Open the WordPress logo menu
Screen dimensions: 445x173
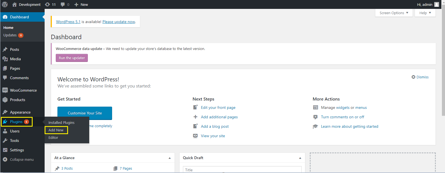(5, 4)
